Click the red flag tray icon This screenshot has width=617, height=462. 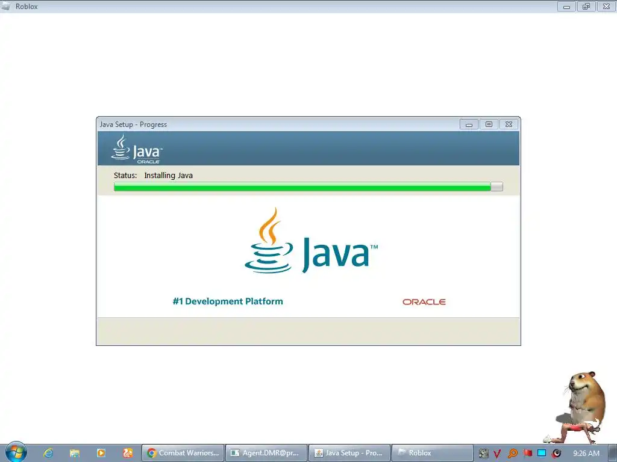click(x=528, y=453)
